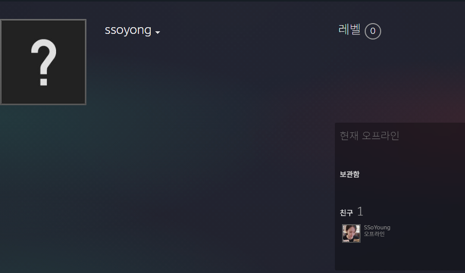The height and width of the screenshot is (273, 465).
Task: Select the gray-bordered avatar frame
Action: (x=43, y=62)
